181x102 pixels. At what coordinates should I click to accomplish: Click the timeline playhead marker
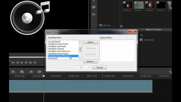coord(44,76)
